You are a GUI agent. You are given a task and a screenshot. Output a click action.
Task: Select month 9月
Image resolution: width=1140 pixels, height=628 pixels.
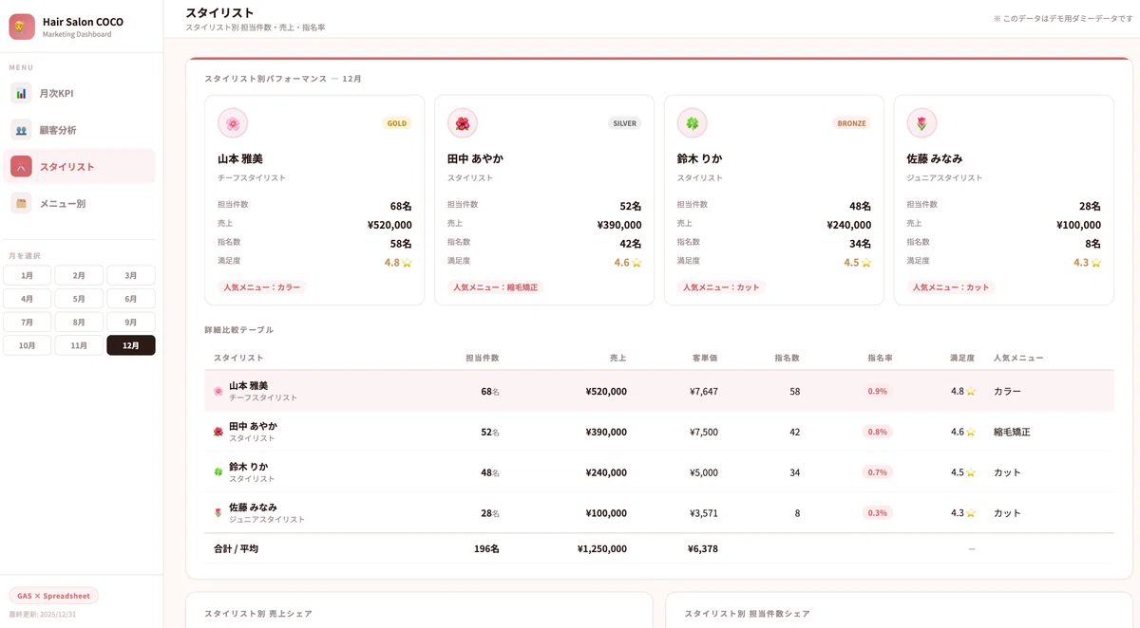(131, 323)
